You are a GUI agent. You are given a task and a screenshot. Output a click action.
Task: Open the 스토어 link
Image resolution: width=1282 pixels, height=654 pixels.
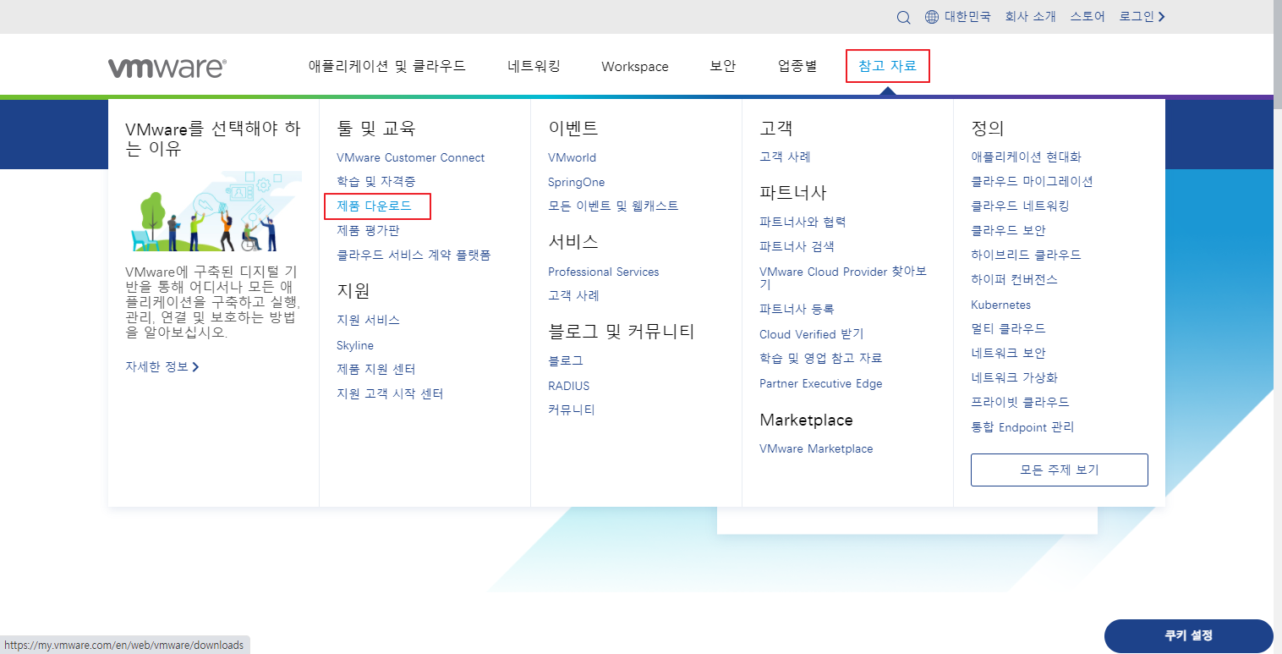[1088, 16]
